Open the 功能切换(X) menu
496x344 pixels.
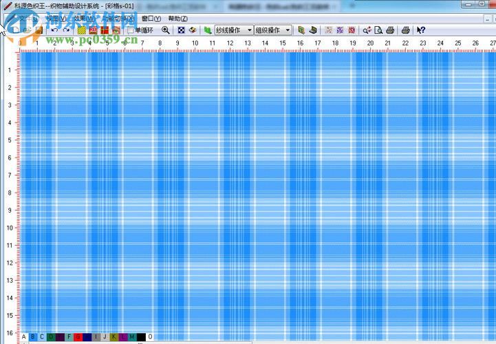pos(118,19)
